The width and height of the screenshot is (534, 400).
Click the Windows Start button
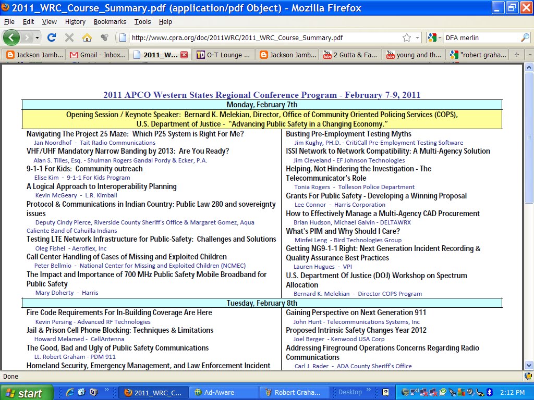pyautogui.click(x=27, y=393)
